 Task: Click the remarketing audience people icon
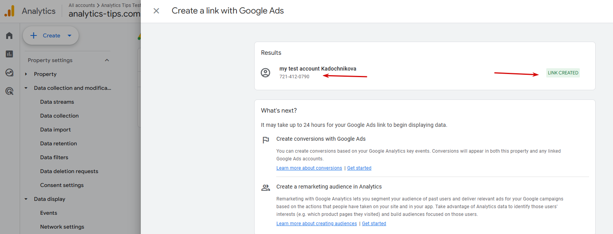[266, 188]
